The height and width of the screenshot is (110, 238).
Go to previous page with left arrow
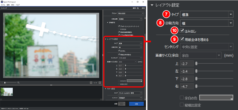tap(91, 82)
